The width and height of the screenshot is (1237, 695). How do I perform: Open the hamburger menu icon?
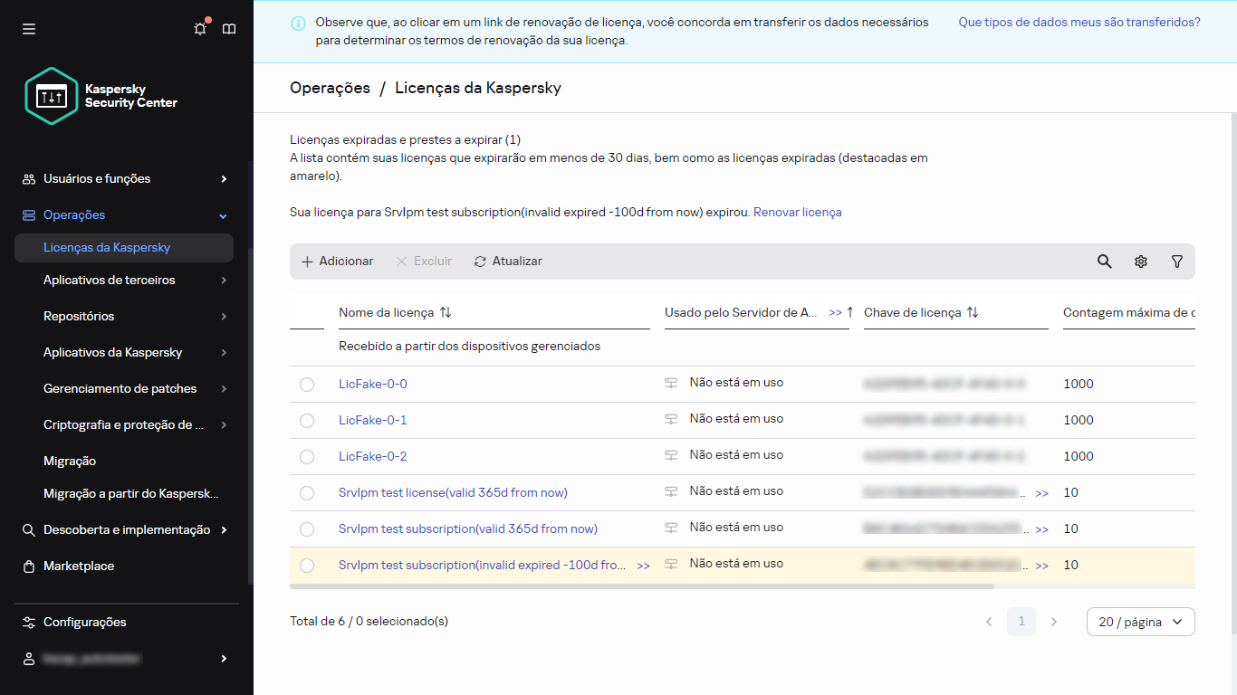pyautogui.click(x=29, y=29)
